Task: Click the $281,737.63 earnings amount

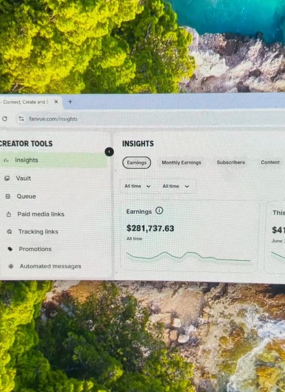Action: coord(150,228)
